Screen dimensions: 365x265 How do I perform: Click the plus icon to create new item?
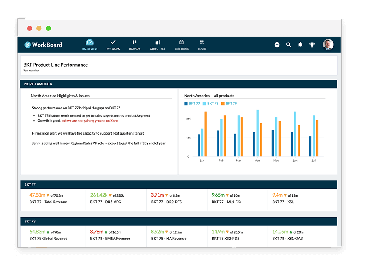pyautogui.click(x=277, y=45)
